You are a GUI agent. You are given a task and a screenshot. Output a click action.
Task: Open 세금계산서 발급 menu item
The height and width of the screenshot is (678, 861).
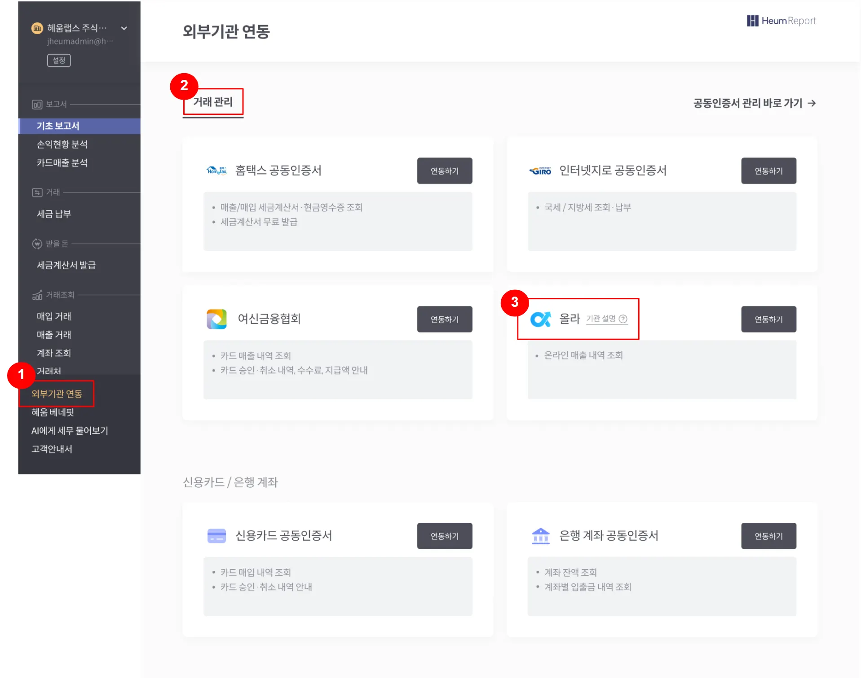click(x=66, y=265)
